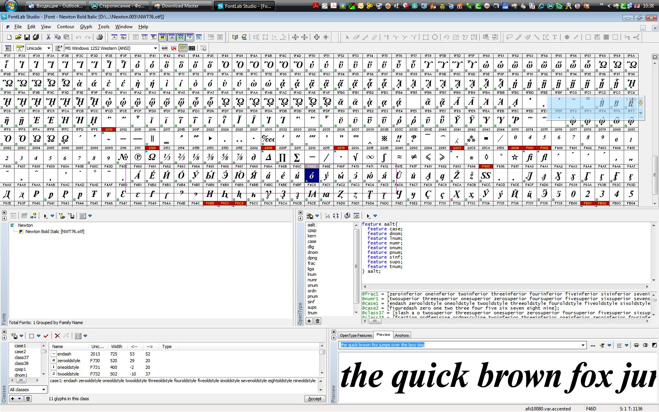This screenshot has width=659, height=412.
Task: Select the lasso selection tool
Action: (x=510, y=37)
